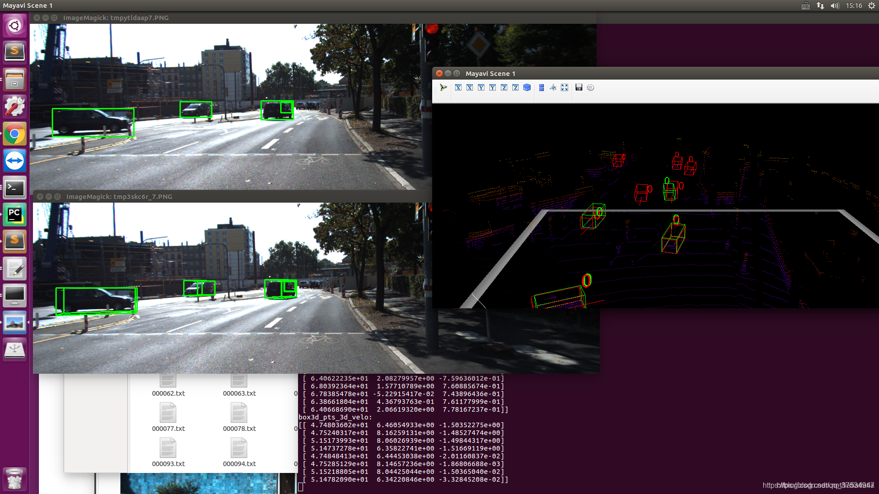Open the Mayavi pipeline view icon
The height and width of the screenshot is (494, 879).
443,87
